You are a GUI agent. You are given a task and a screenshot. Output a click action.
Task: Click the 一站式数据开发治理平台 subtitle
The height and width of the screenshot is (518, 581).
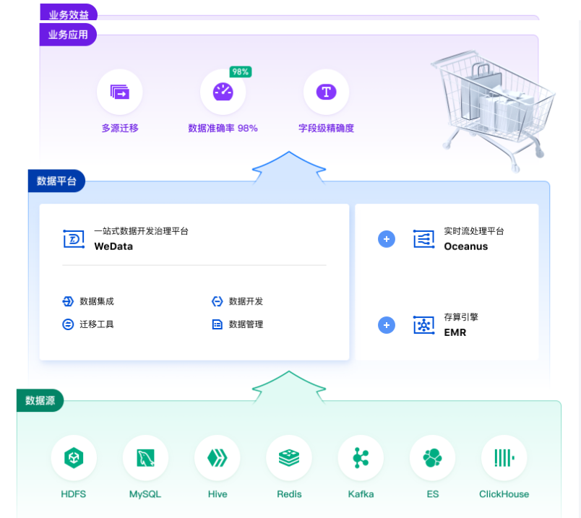(x=141, y=231)
